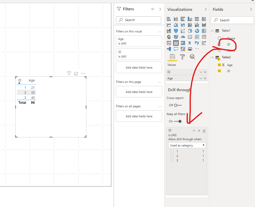Image resolution: width=255 pixels, height=207 pixels.
Task: Choose the decomposition tree visual
Action: click(169, 49)
